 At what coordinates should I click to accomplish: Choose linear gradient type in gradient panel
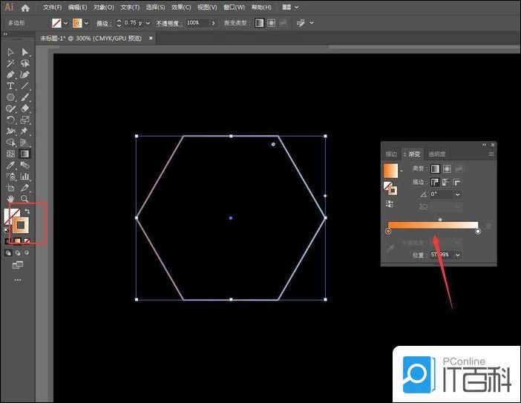pos(435,169)
